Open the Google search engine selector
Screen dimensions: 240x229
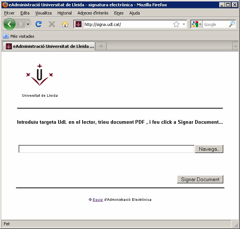(197, 24)
